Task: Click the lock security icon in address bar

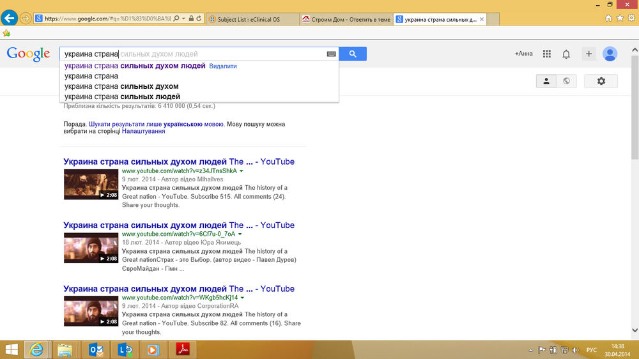Action: [x=191, y=19]
